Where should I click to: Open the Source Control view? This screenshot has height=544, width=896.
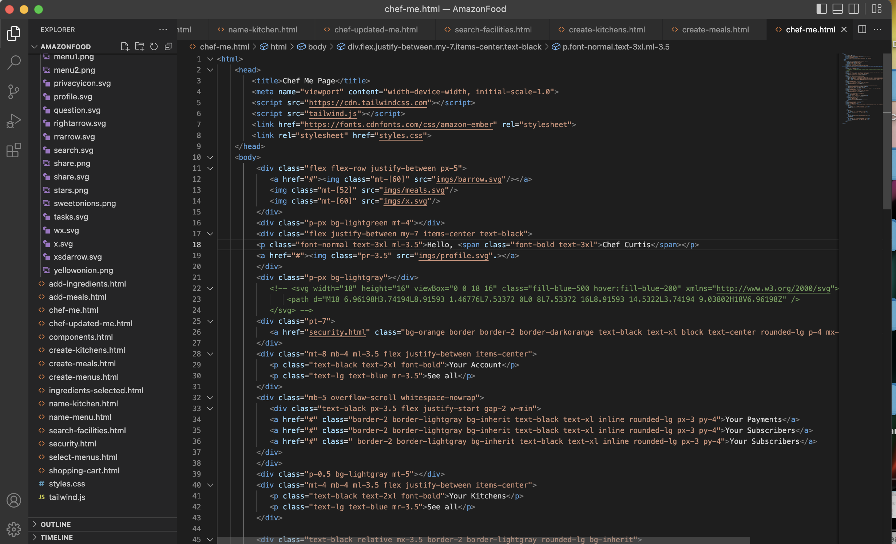pos(14,91)
